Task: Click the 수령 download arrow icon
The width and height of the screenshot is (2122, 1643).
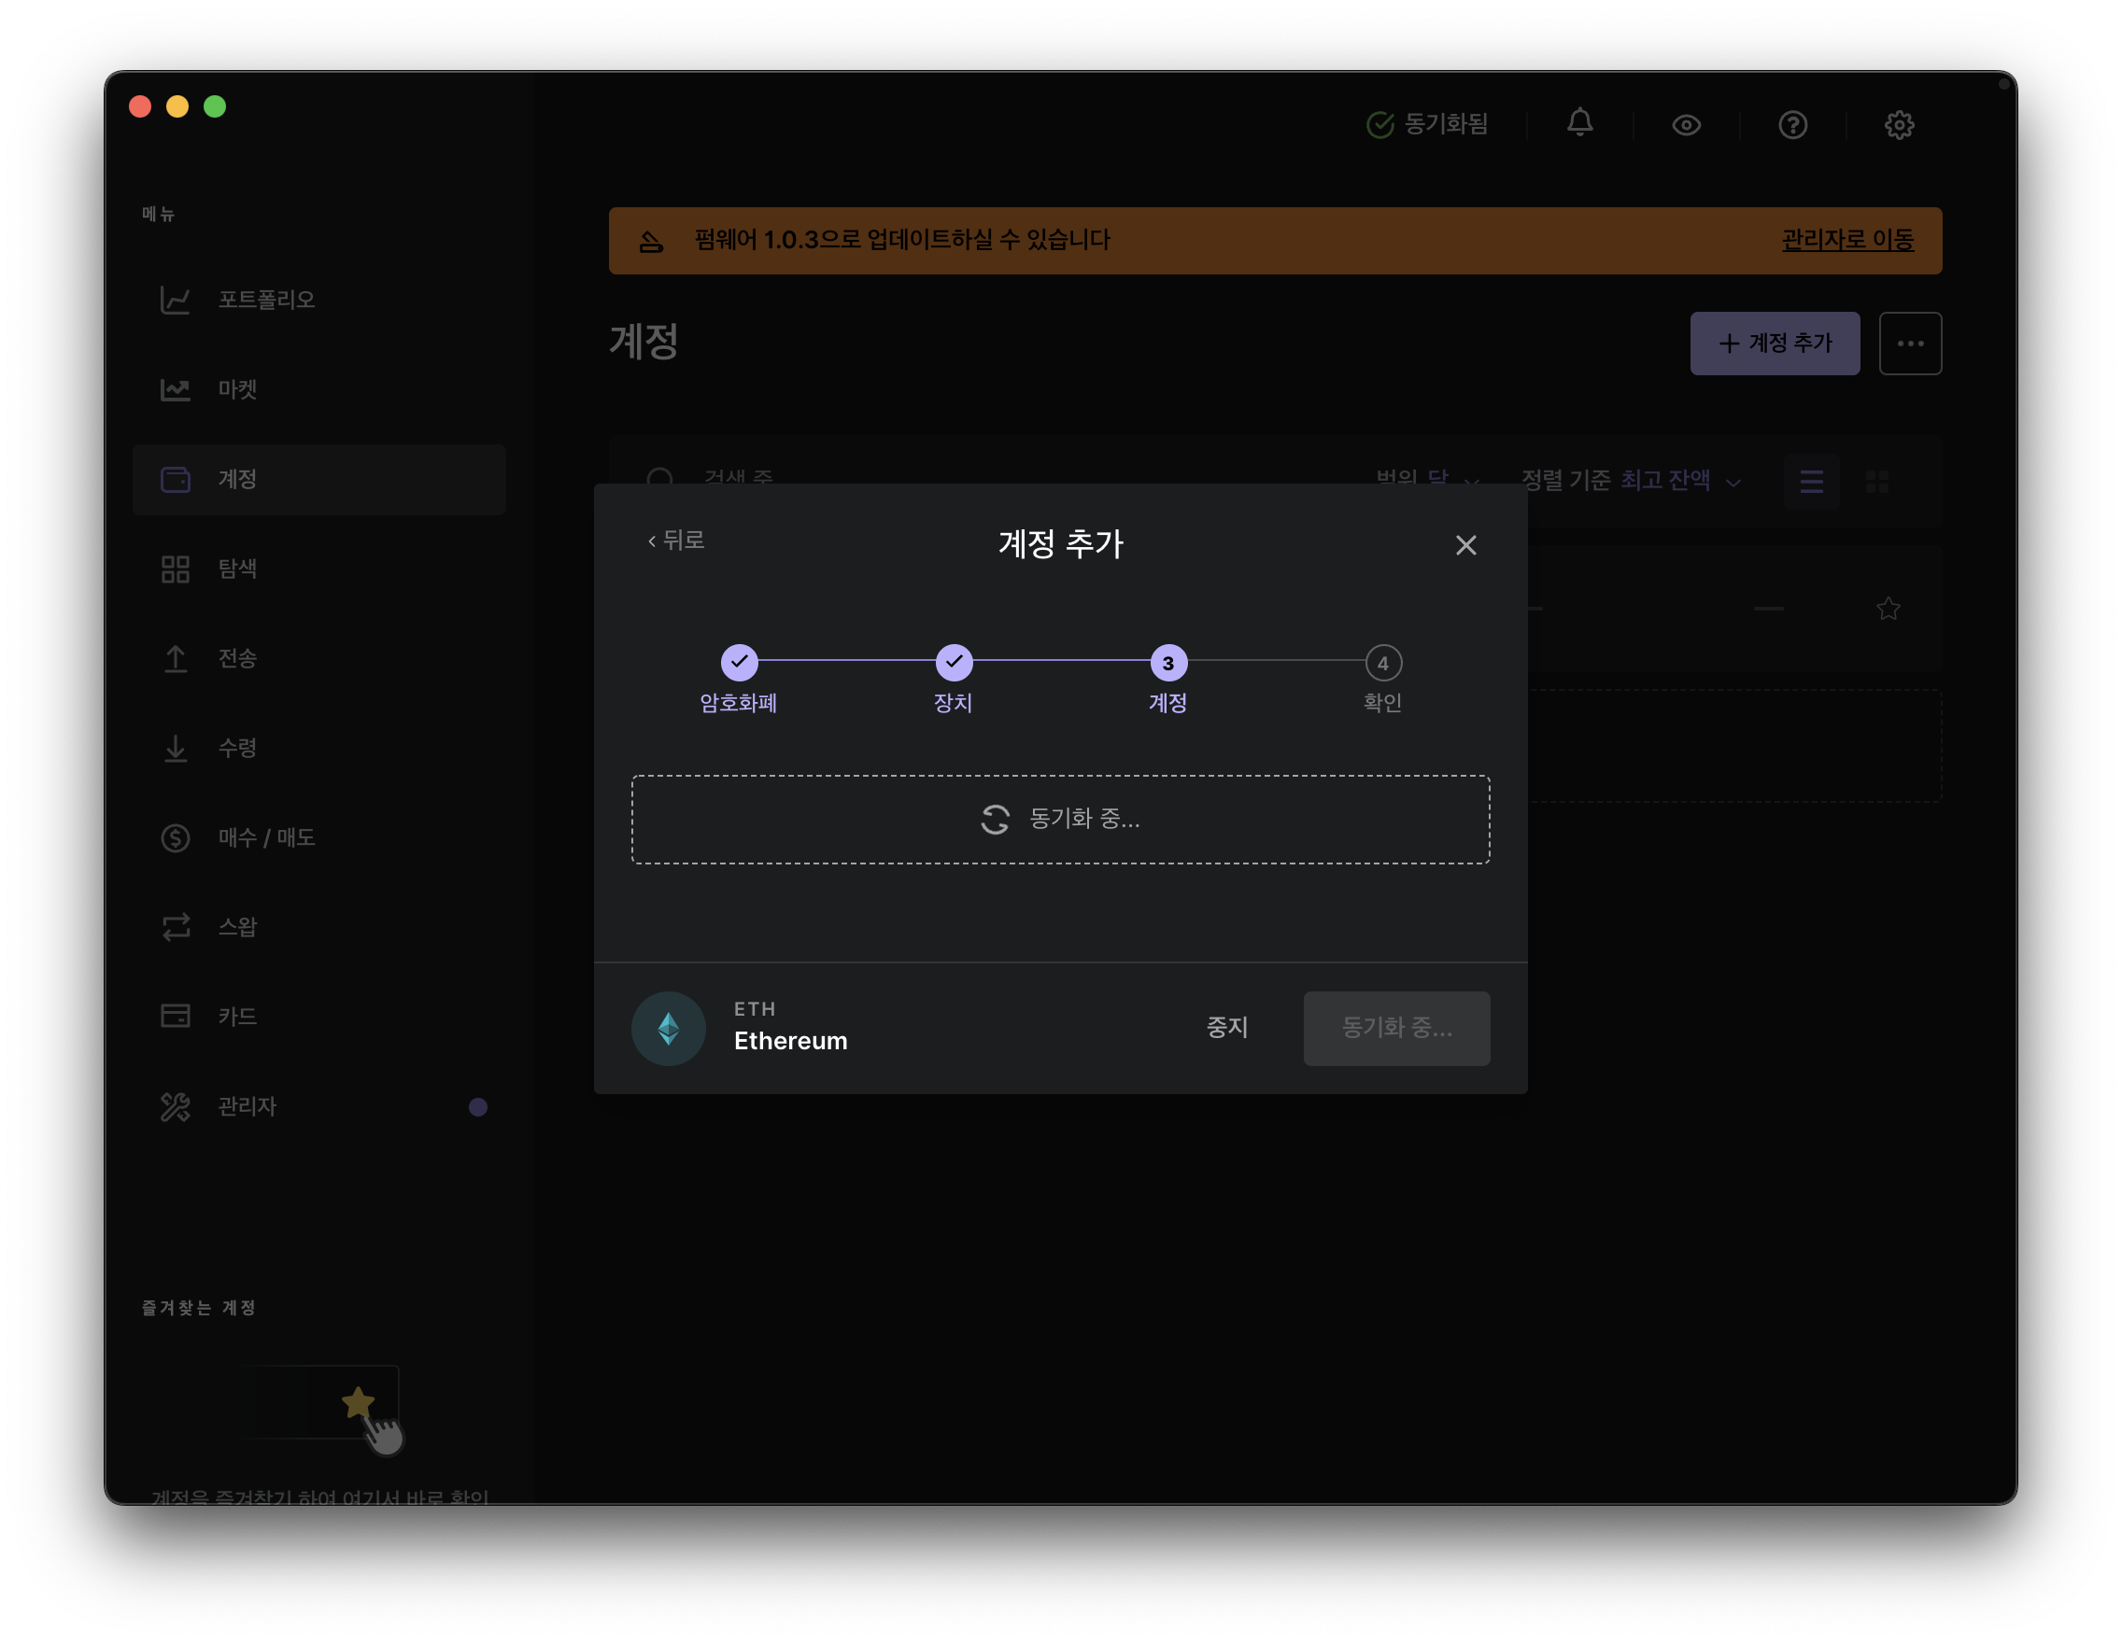Action: (175, 749)
